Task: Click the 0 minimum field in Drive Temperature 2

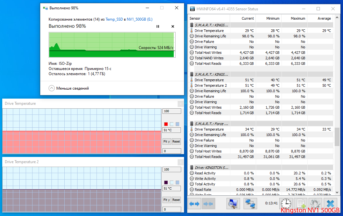Action: 172,209
